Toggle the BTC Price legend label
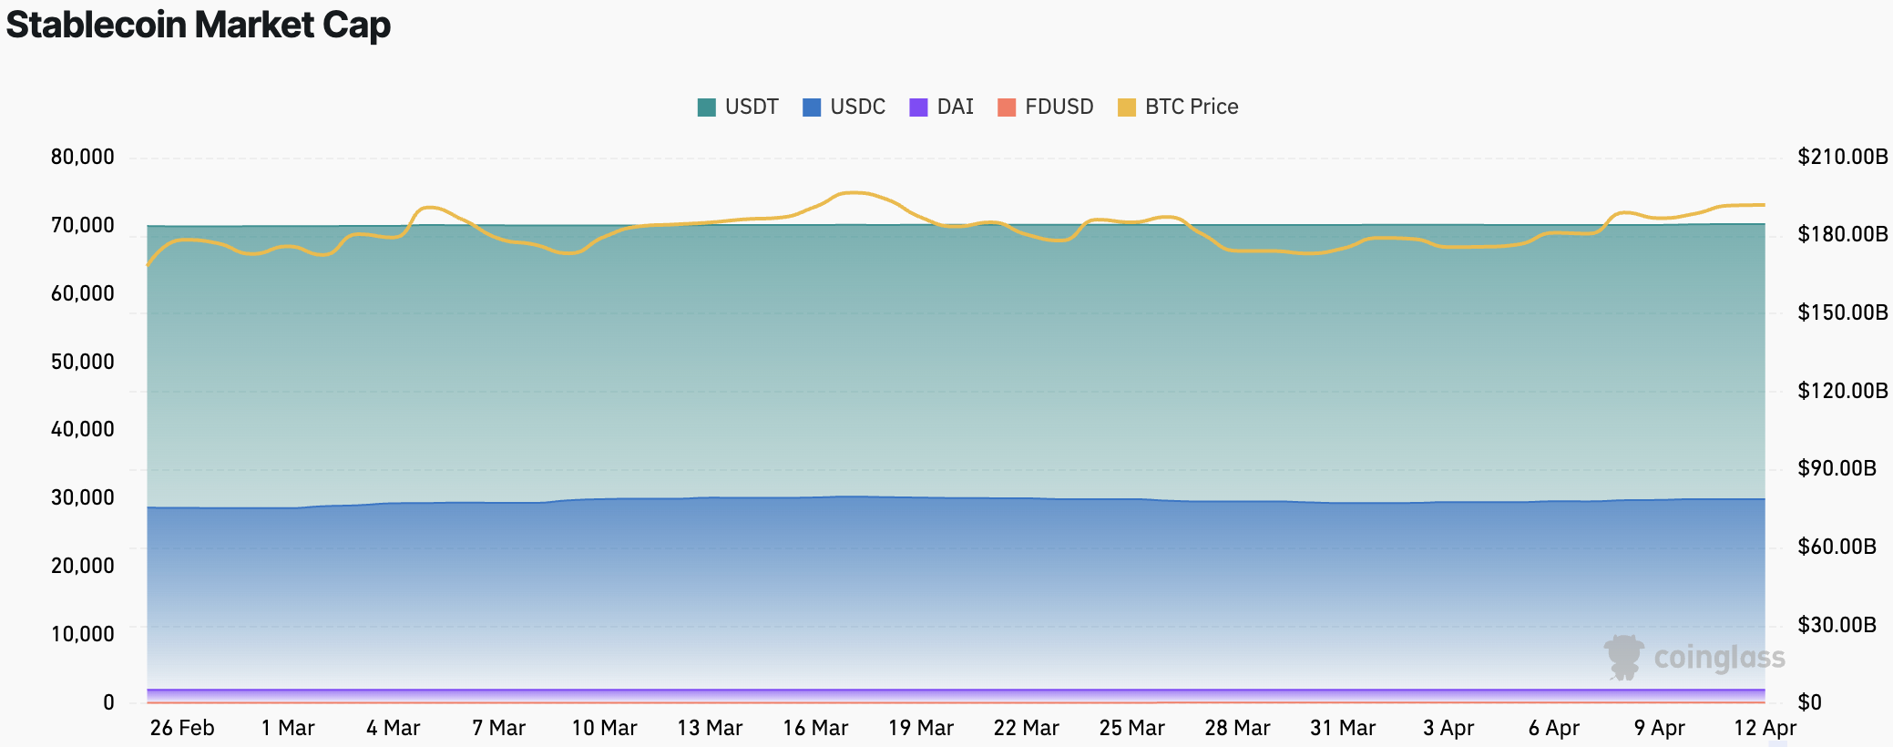1893x747 pixels. pos(1192,107)
